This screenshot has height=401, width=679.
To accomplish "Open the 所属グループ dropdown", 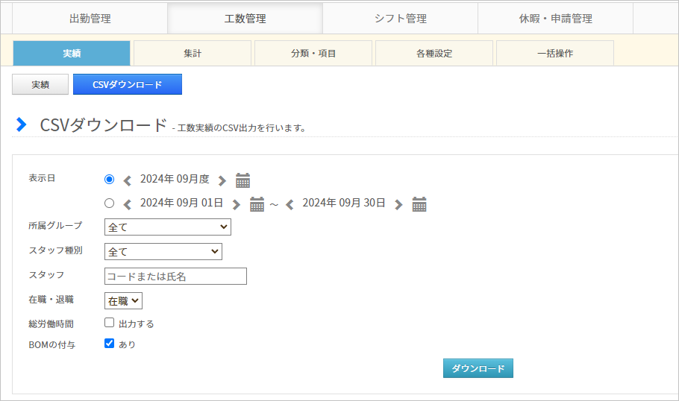I will click(168, 227).
